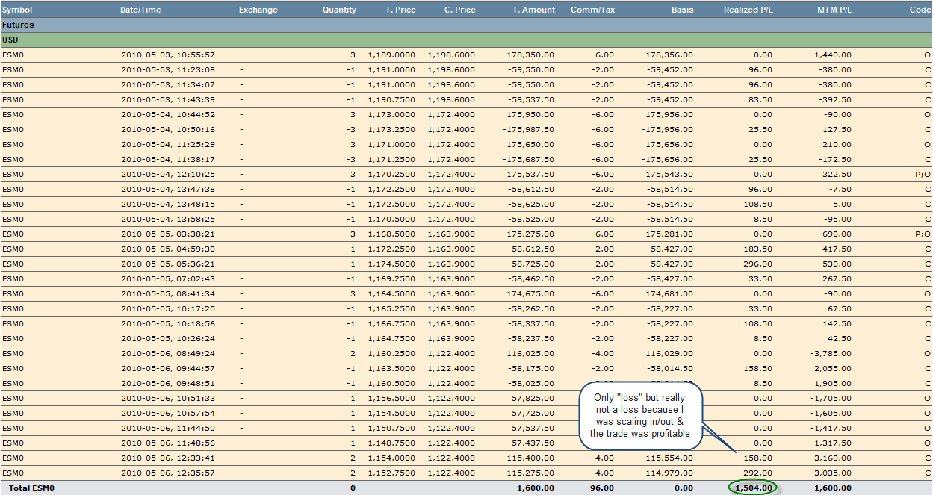Click timestamp 2010-05-04, 10:50:16
This screenshot has height=495, width=933.
pos(168,129)
